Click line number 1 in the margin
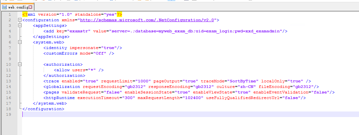359x135 pixels. click(10, 14)
